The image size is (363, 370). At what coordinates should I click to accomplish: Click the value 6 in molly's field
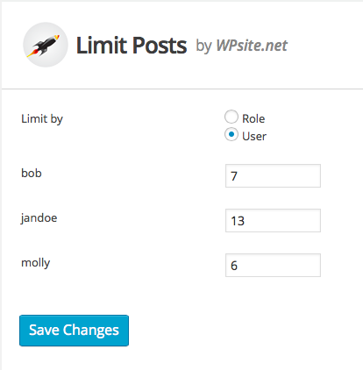coord(234,266)
